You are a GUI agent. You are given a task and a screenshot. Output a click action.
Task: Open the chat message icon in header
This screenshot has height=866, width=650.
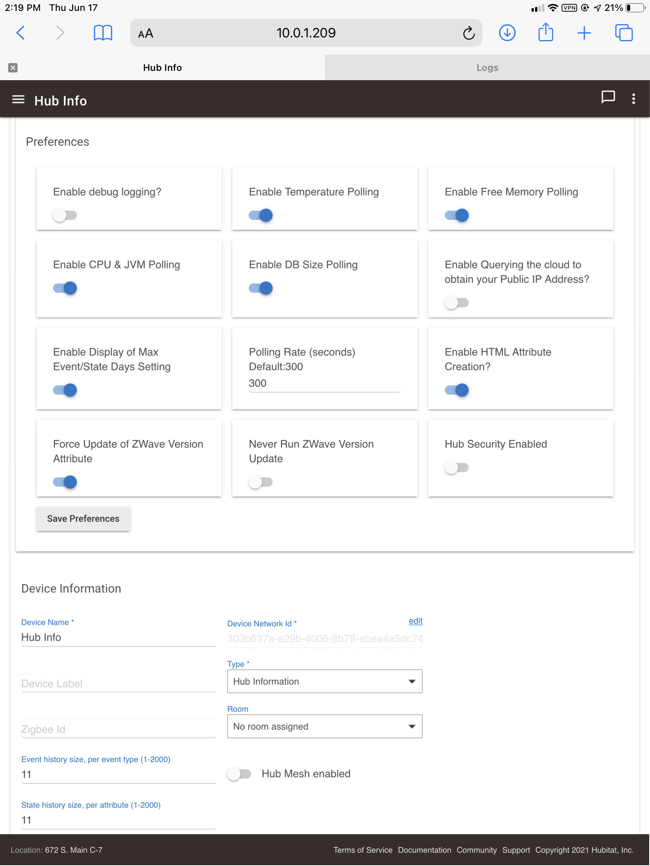[607, 97]
